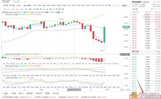Select the Fibonacci lines drawing tool
The image size is (161, 99).
(x=21, y=9)
